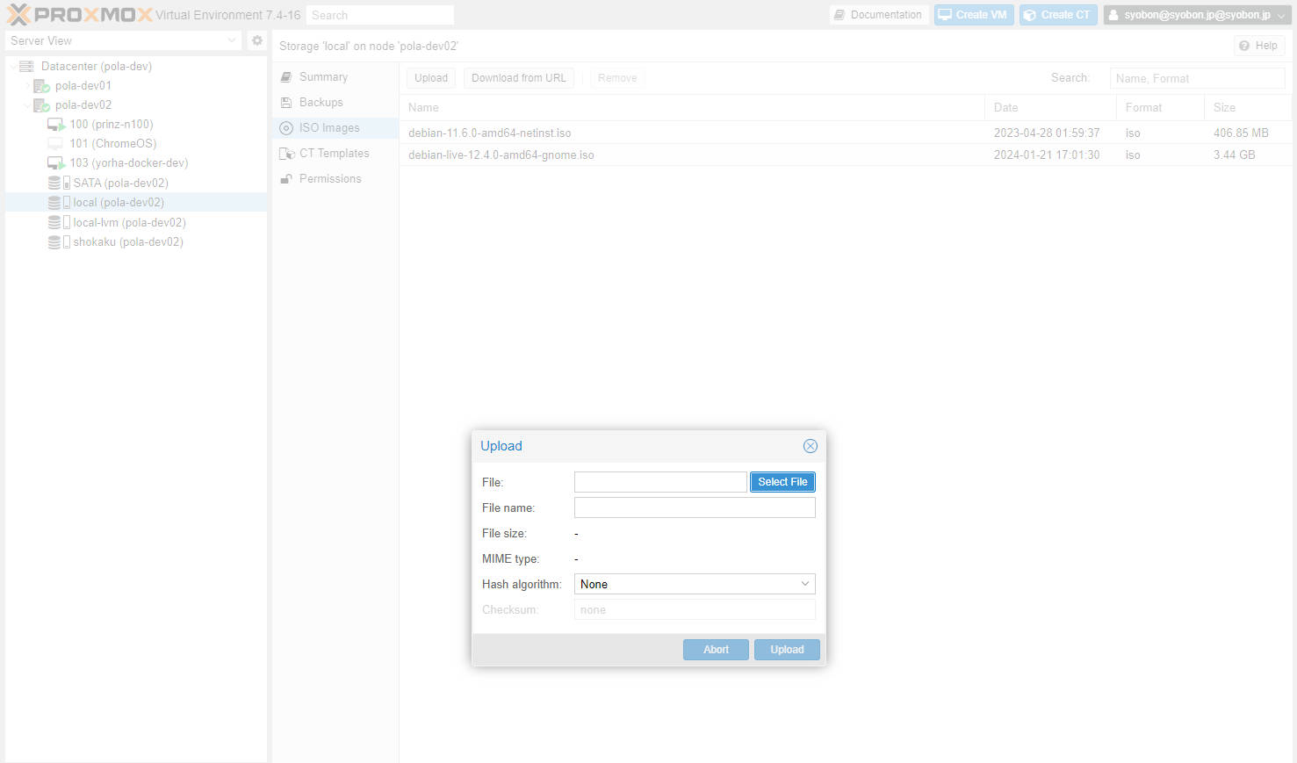The image size is (1297, 763).
Task: Click the Datacenter (pola-dev) icon
Action: pos(26,67)
